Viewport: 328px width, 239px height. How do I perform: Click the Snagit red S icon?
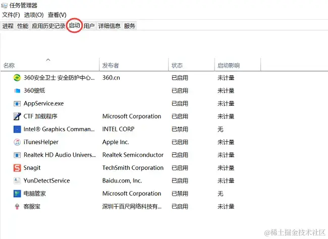pyautogui.click(x=17, y=168)
